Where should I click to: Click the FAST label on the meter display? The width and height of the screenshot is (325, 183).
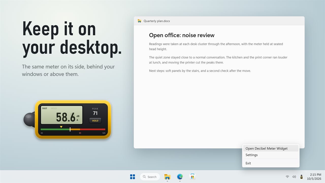(45, 109)
